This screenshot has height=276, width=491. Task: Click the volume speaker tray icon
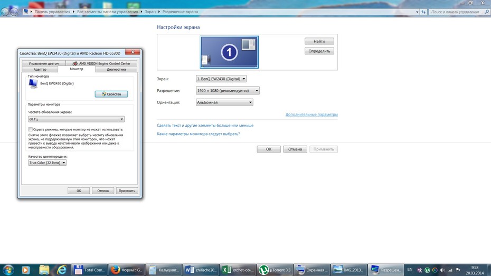(442, 270)
